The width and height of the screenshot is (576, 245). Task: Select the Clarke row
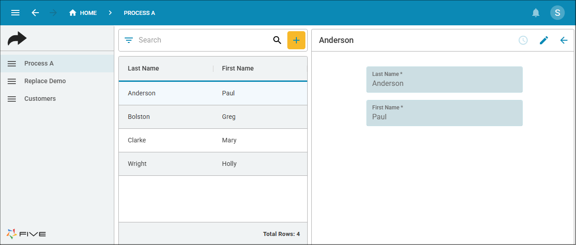click(x=213, y=140)
